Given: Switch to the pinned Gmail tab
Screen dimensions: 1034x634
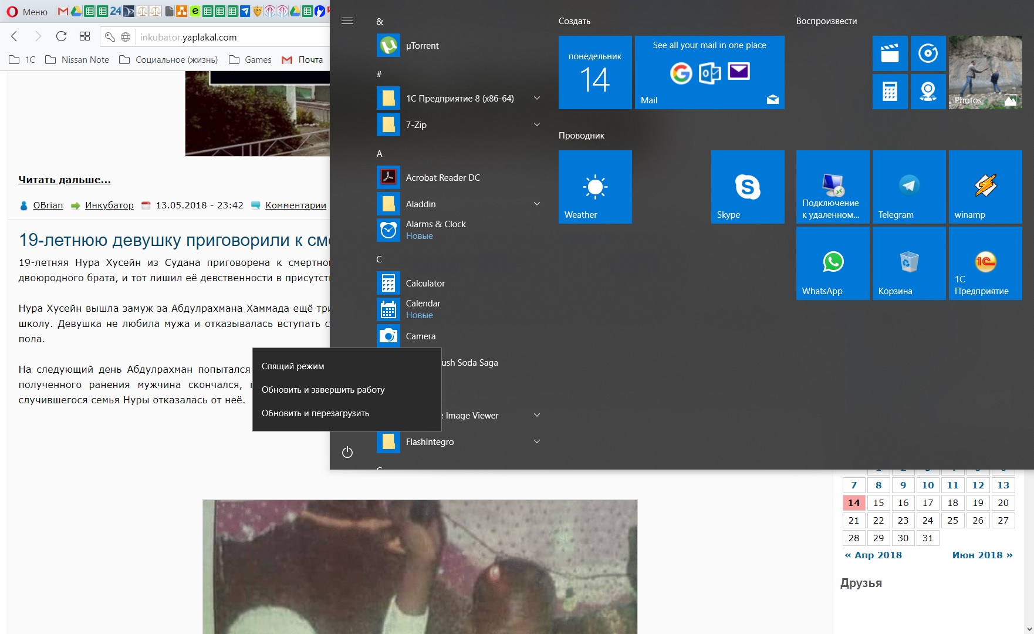Looking at the screenshot, I should pos(63,11).
